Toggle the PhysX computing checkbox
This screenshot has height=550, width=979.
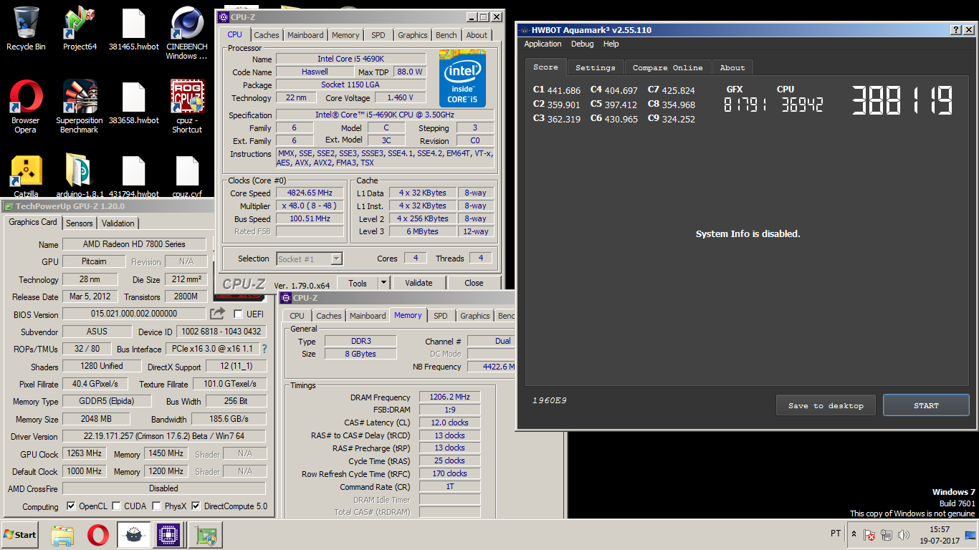pos(156,506)
